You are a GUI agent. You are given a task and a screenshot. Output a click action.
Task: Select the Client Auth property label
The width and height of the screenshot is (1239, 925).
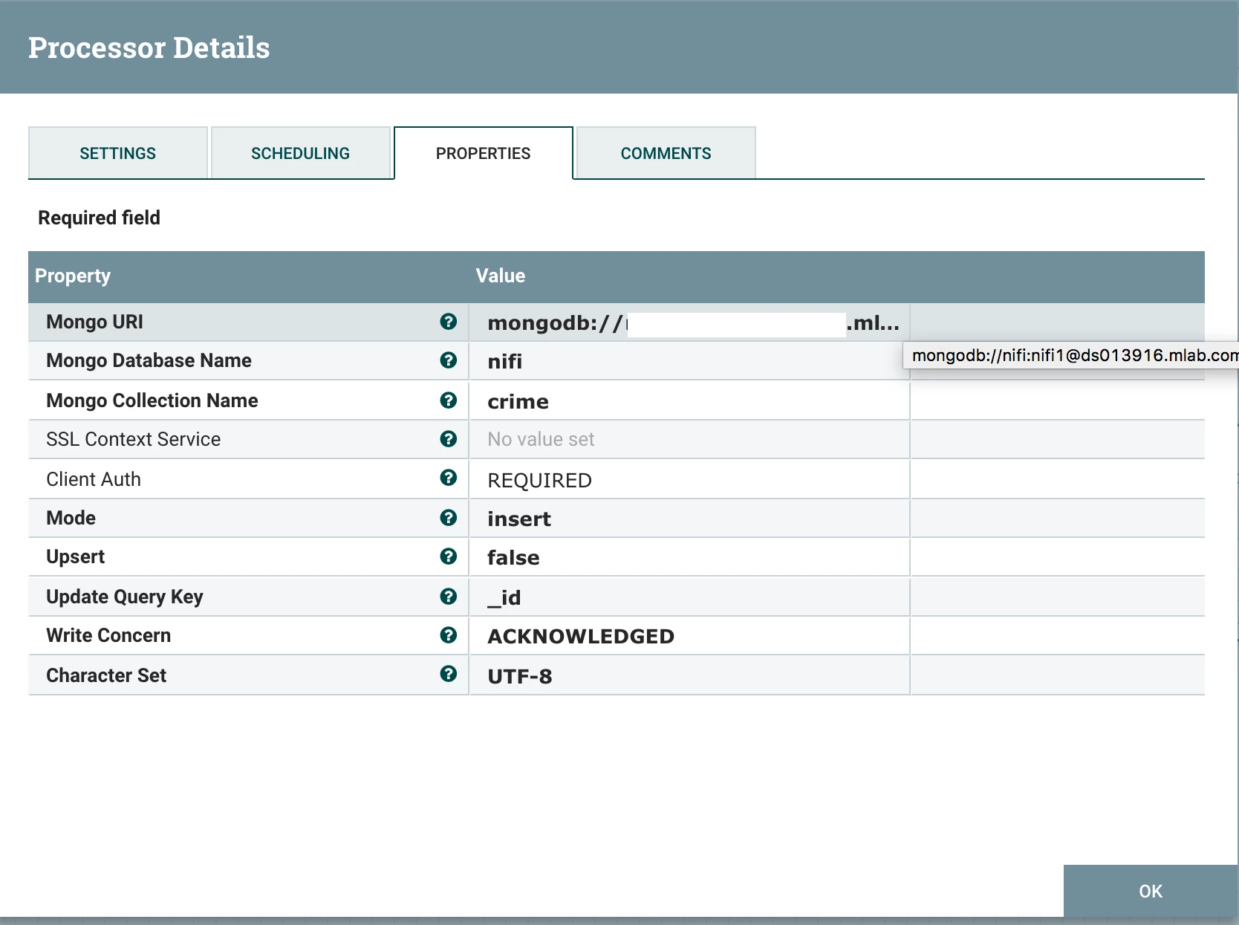pyautogui.click(x=94, y=479)
